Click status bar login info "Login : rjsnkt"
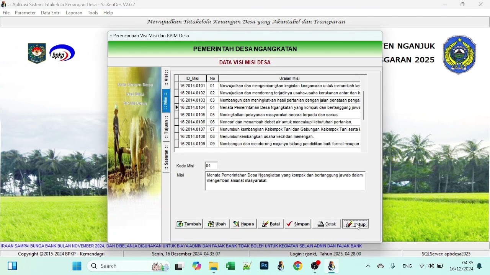The width and height of the screenshot is (490, 275). (x=305, y=254)
